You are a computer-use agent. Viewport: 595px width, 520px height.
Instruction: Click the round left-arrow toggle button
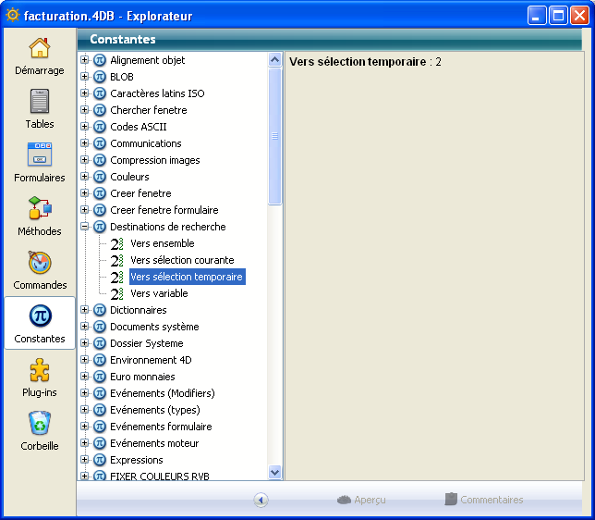pos(261,500)
